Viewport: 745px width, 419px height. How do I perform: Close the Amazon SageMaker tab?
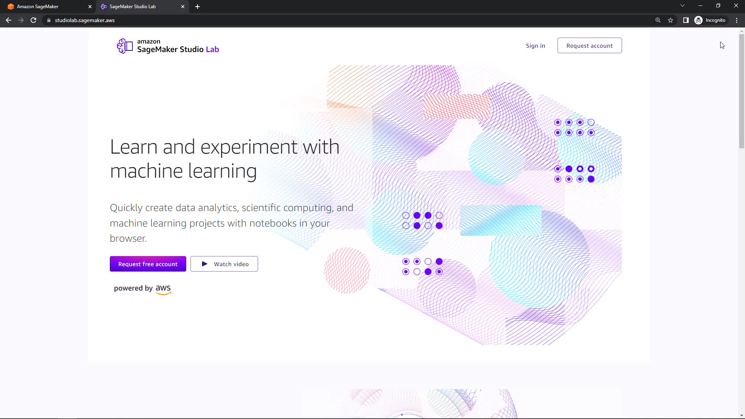point(90,7)
